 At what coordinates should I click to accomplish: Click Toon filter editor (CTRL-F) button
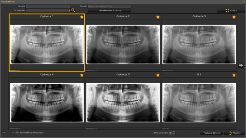109,10
